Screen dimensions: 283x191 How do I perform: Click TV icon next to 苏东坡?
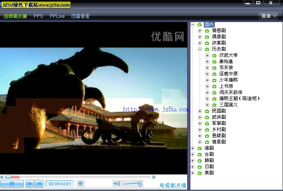coord(214,68)
